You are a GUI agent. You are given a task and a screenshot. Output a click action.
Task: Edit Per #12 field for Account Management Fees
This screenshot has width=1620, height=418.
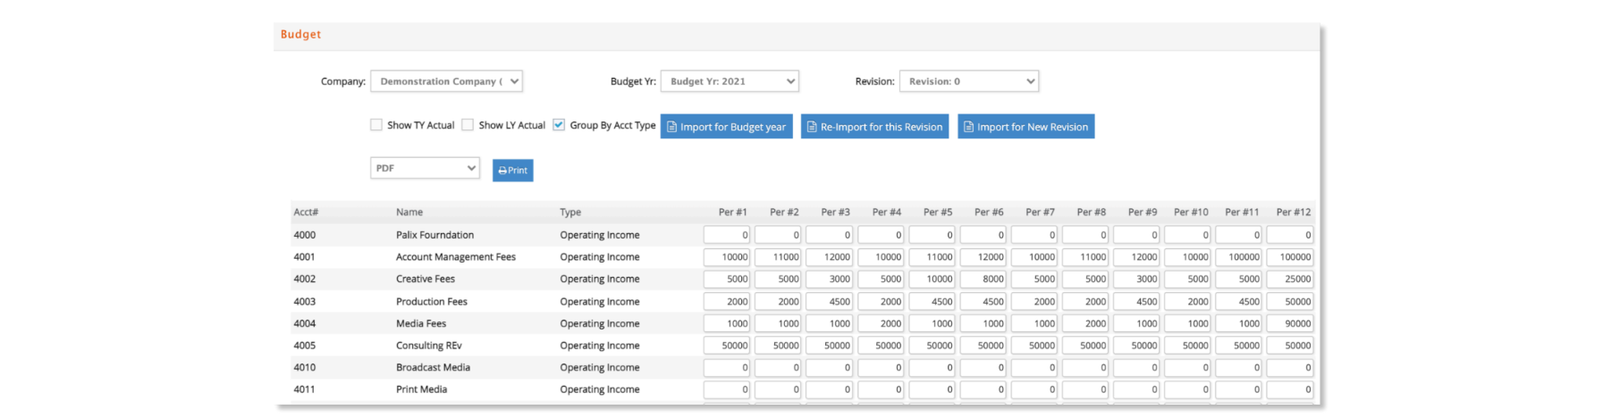(1290, 257)
